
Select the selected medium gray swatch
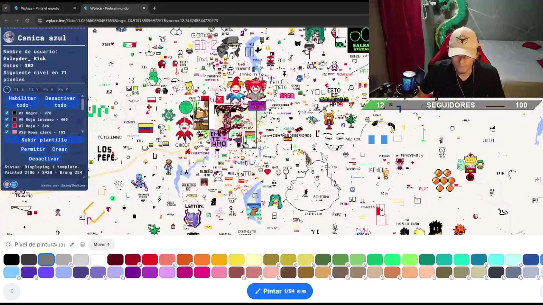pyautogui.click(x=46, y=259)
